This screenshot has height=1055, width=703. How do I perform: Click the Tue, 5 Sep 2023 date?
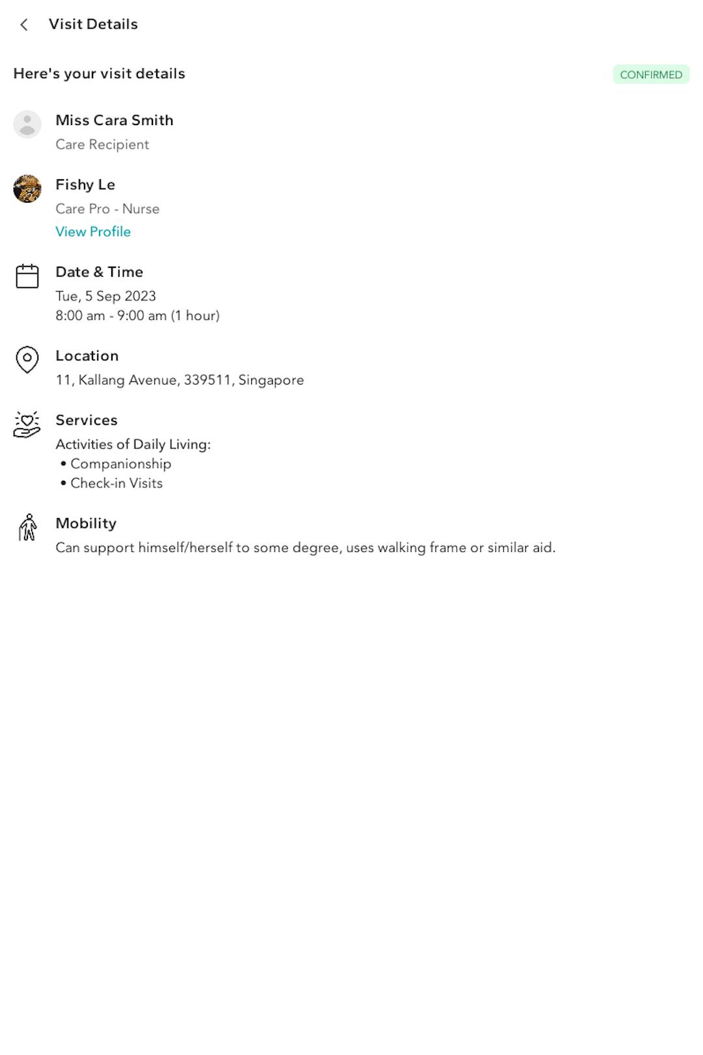point(105,296)
